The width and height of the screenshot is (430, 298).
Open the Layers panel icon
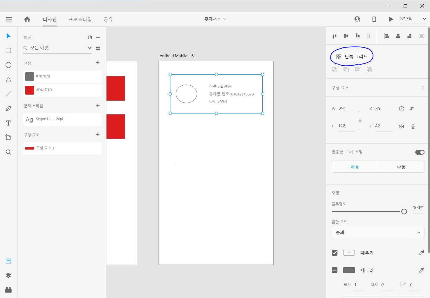click(8, 275)
